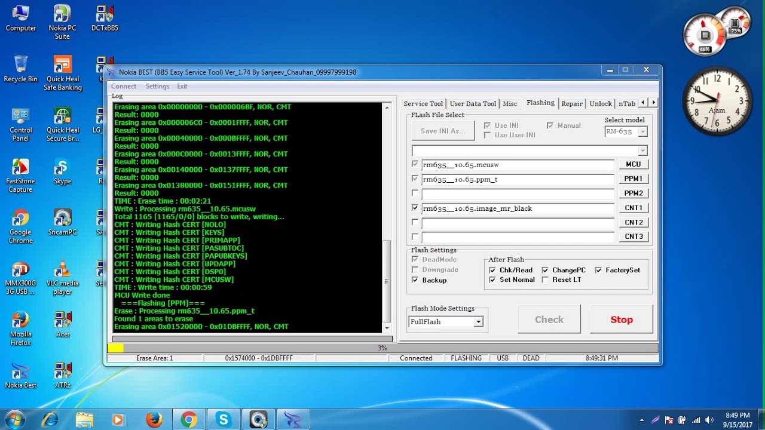Enable the PPM2 file row checkbox
Image resolution: width=765 pixels, height=430 pixels.
[x=415, y=193]
